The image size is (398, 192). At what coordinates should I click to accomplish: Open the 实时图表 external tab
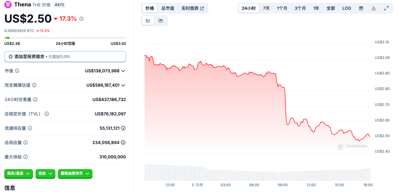pyautogui.click(x=193, y=8)
